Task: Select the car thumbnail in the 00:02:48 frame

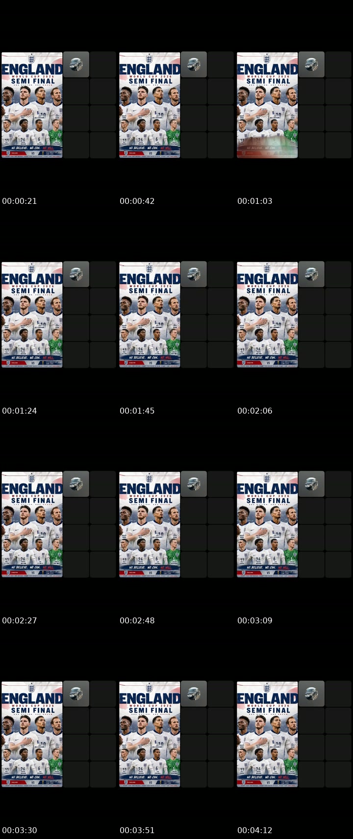Action: click(x=194, y=484)
